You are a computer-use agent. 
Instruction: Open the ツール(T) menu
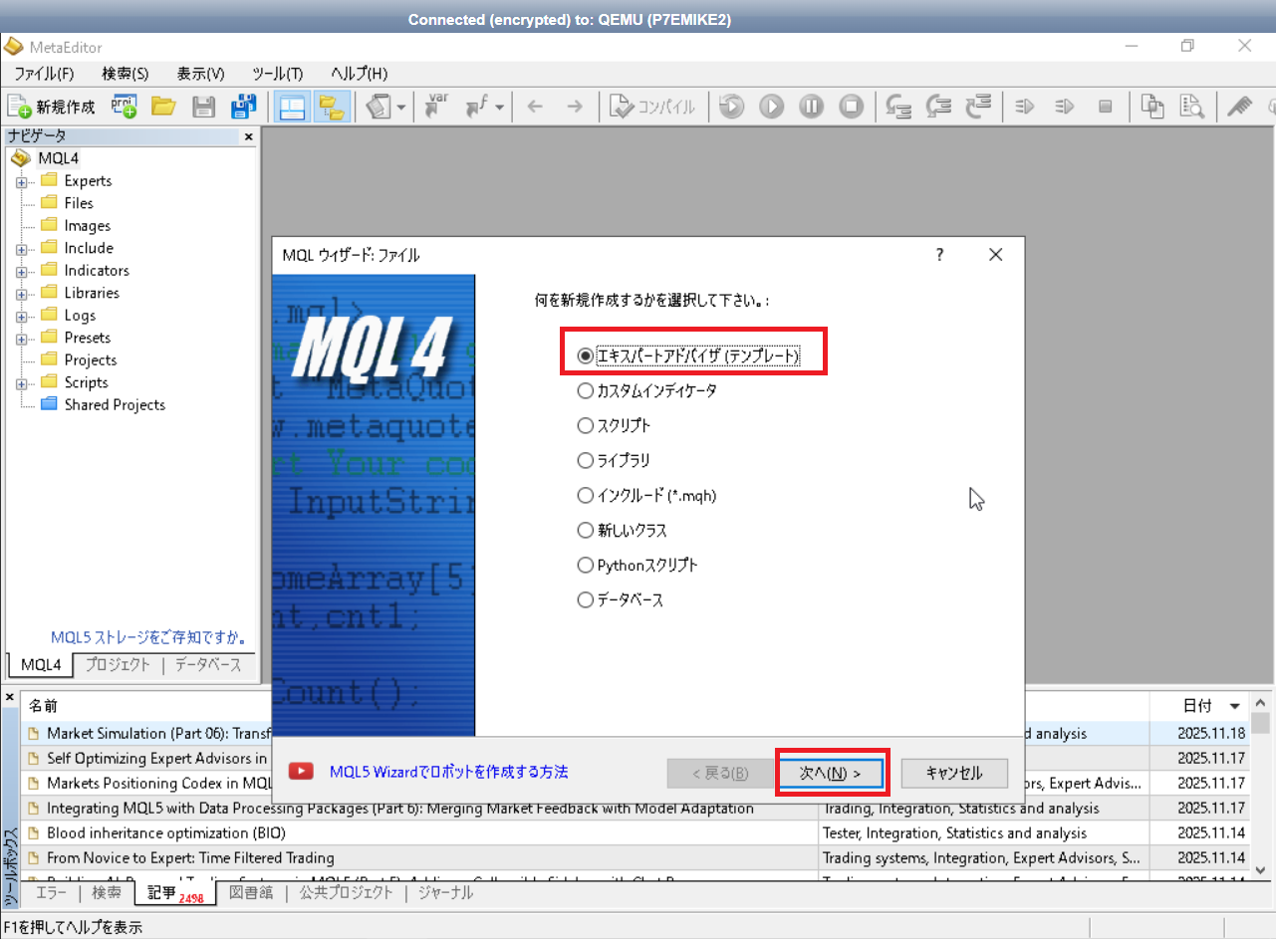(276, 73)
